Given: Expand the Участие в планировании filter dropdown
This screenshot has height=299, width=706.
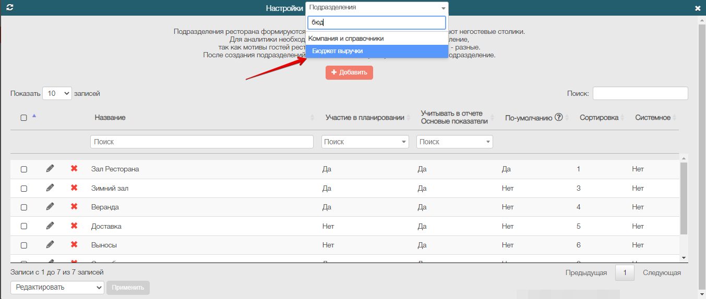Looking at the screenshot, I should coord(365,142).
